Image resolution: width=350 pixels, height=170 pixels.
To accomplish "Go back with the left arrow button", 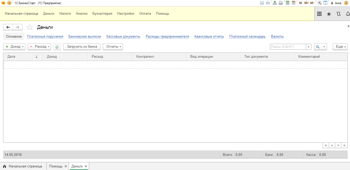I will tap(8, 27).
